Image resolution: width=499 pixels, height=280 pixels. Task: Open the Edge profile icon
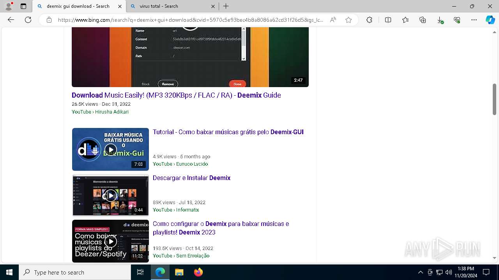pos(9,6)
